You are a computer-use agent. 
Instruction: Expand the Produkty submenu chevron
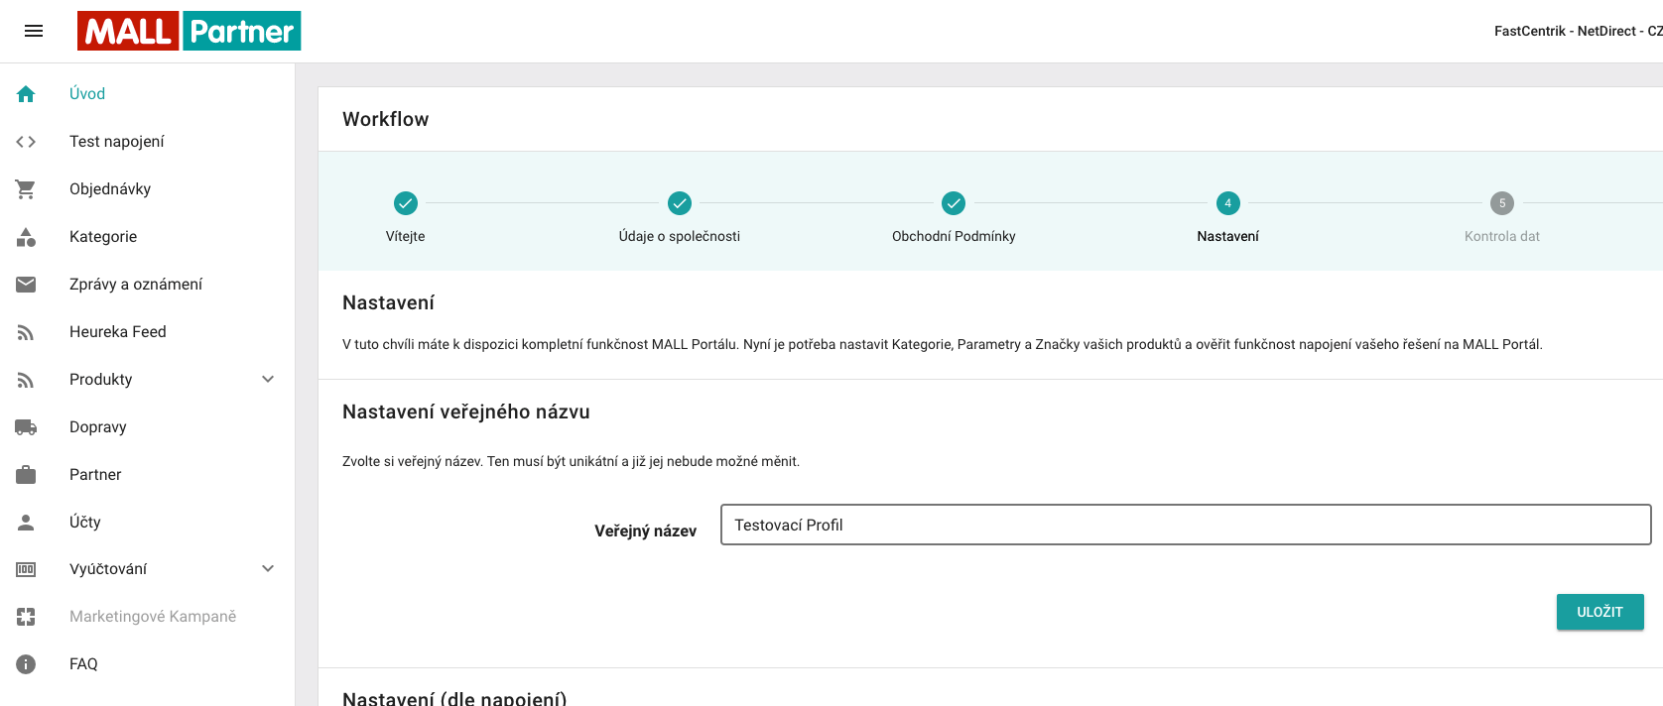pyautogui.click(x=268, y=379)
